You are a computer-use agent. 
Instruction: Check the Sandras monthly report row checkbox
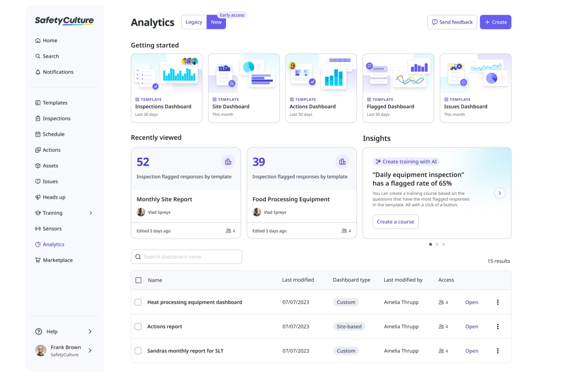pos(138,351)
